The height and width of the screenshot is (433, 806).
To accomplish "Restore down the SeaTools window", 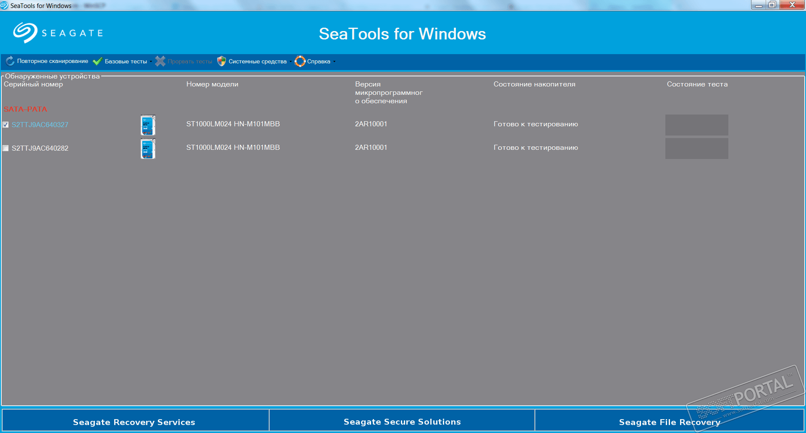I will pos(772,5).
